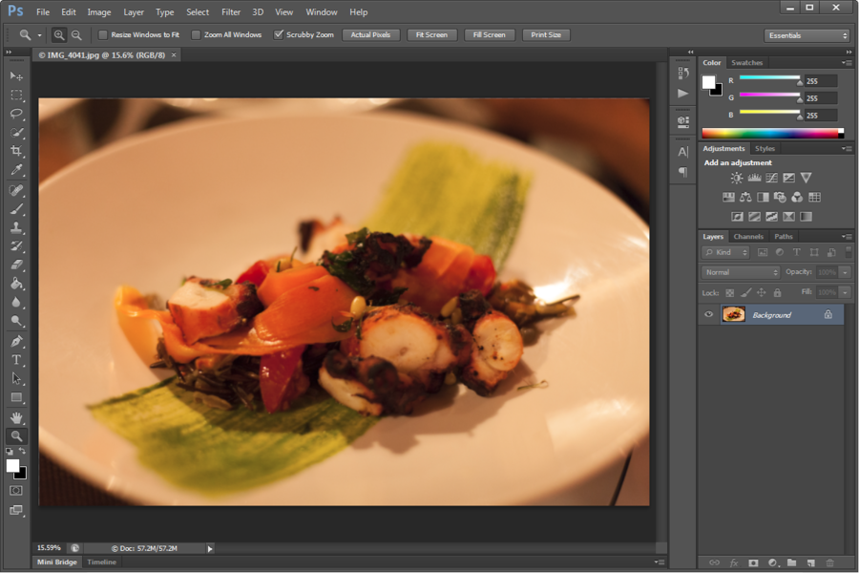
Task: Open the Opacity dropdown arrow
Action: (x=845, y=272)
